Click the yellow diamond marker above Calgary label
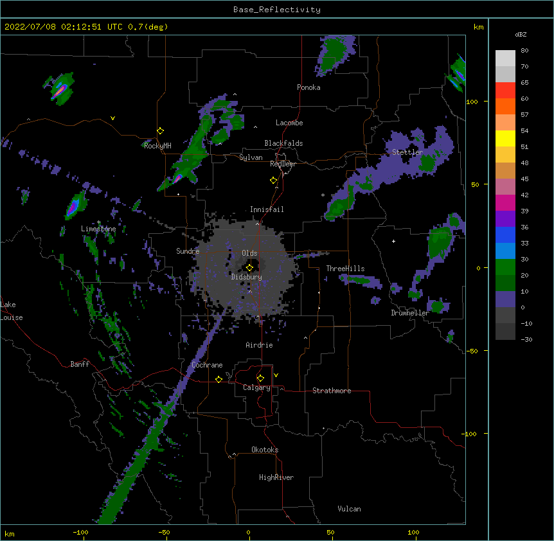The image size is (554, 541). click(260, 378)
